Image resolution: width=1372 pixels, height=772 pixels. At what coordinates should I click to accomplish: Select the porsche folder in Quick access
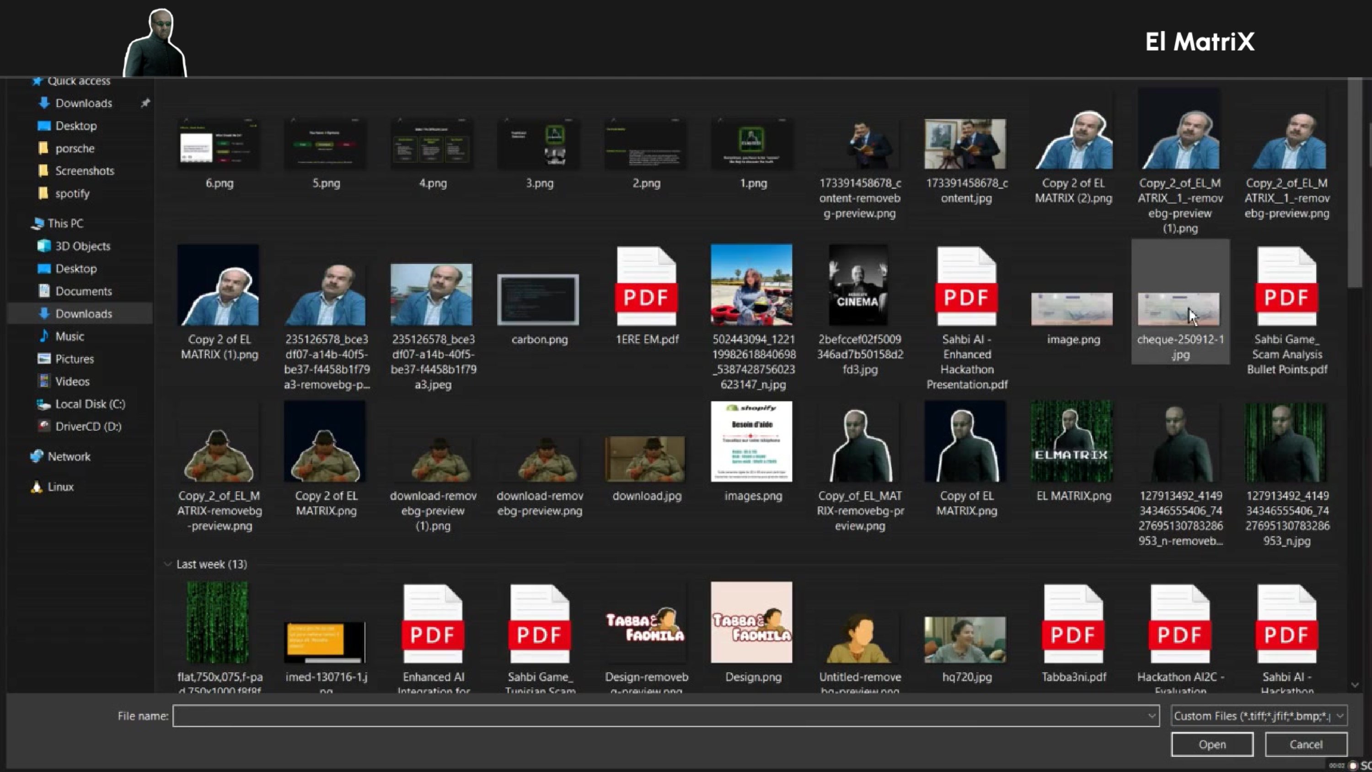[x=75, y=149]
